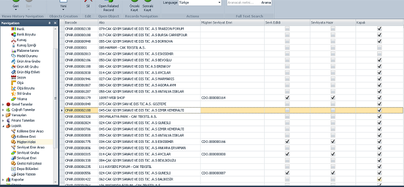Collapse the Lojistik node
This screenshot has width=404, height=187.
click(3, 126)
